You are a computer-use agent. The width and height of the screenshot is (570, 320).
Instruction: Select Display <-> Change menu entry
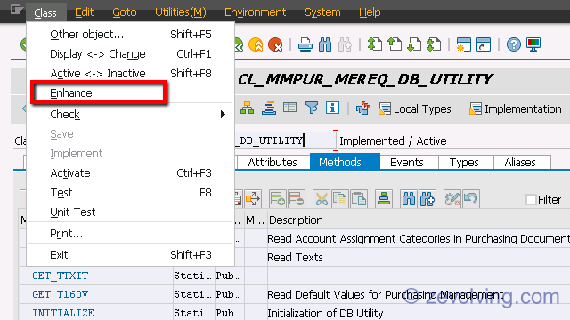point(131,54)
